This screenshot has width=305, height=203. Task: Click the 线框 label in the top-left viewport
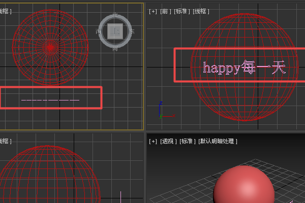pyautogui.click(x=5, y=11)
